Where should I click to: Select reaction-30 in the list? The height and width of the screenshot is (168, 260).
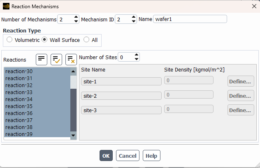point(37,71)
